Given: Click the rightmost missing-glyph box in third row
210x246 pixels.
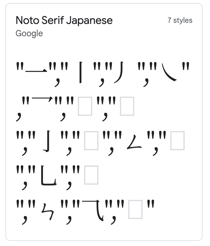Looking at the screenshot, I should (x=177, y=141).
